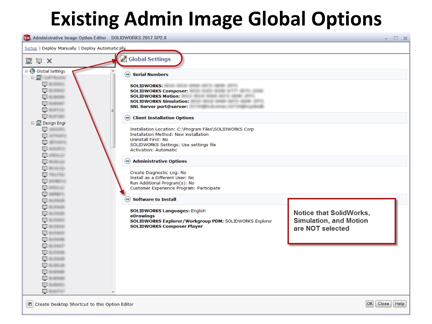Click the SNL Server port@server label
432x324 pixels.
(159, 106)
